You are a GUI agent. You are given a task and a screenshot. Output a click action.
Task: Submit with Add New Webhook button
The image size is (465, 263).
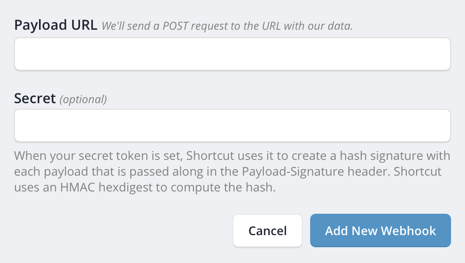click(x=380, y=230)
